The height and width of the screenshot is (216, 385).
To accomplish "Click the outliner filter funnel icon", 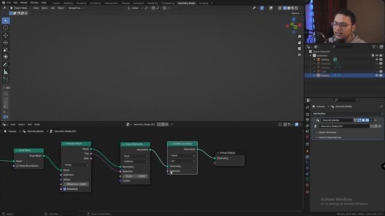I will click(x=374, y=47).
